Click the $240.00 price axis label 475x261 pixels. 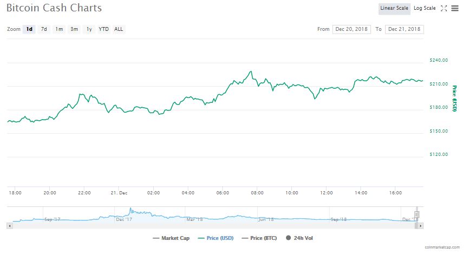[x=439, y=60]
